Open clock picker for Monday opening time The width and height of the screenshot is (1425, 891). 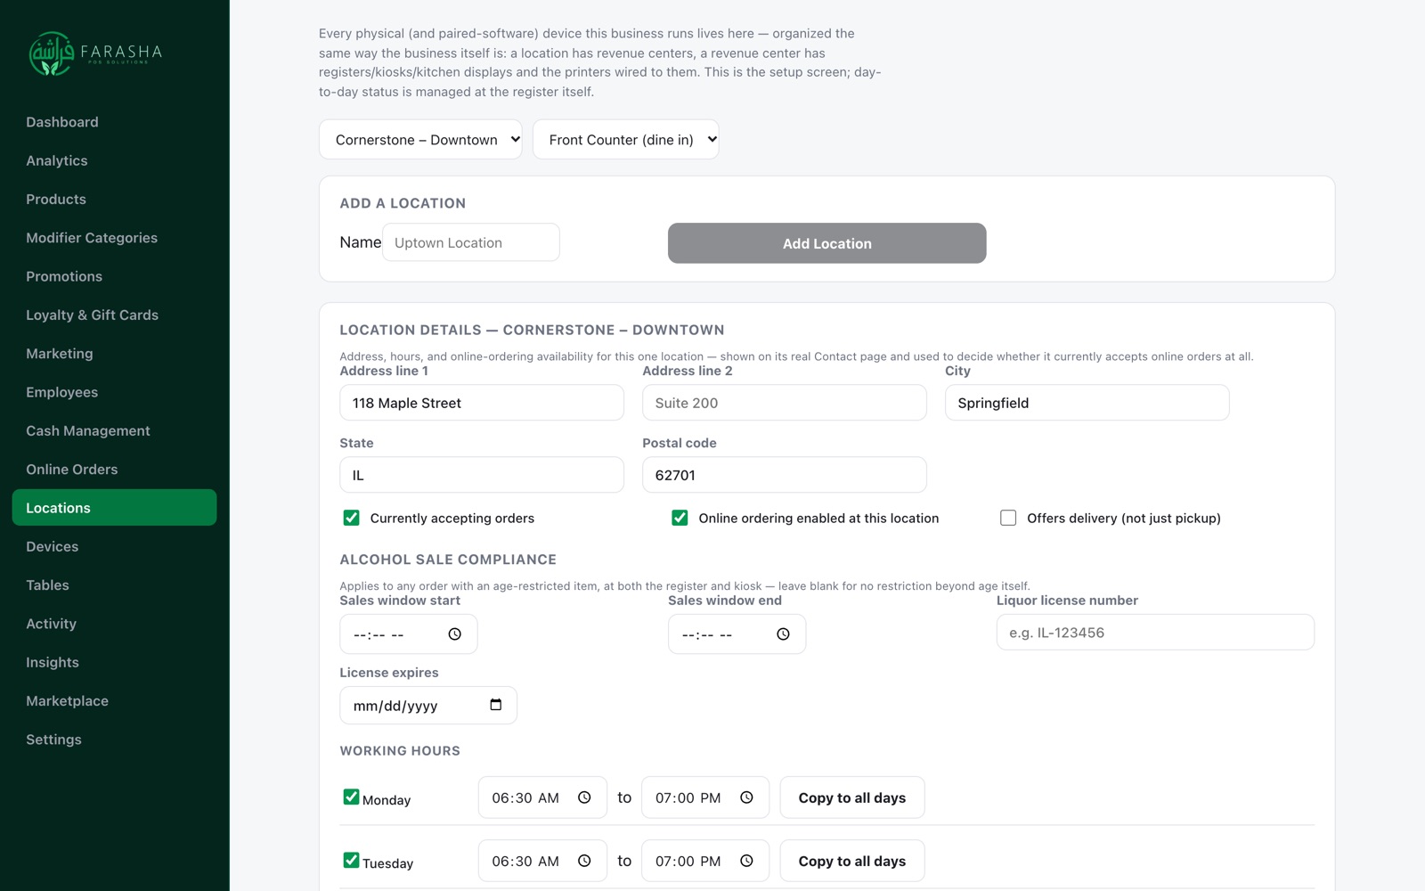click(x=584, y=797)
